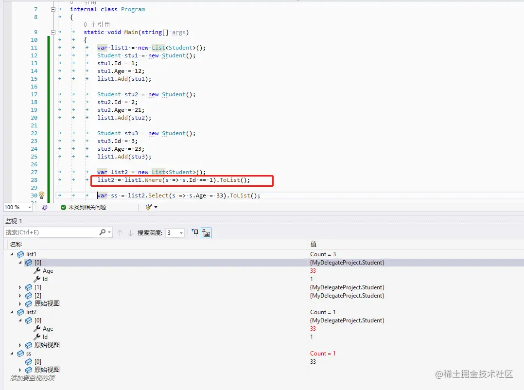Go to next search result arrow
Image resolution: width=524 pixels, height=390 pixels.
tap(130, 232)
